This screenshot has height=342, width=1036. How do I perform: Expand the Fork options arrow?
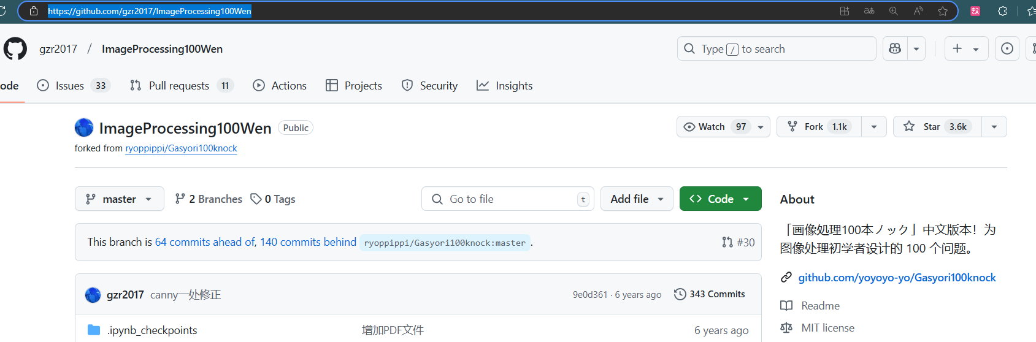click(874, 127)
